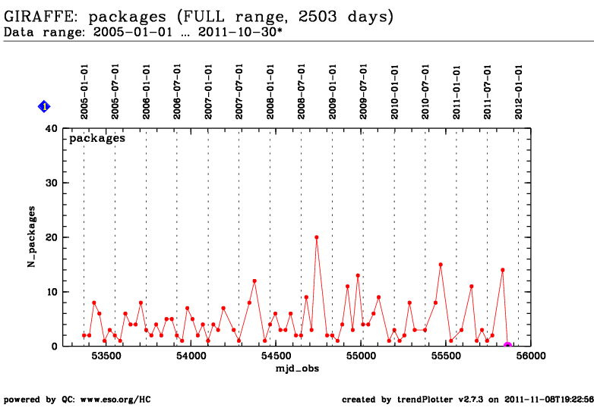Image resolution: width=594 pixels, height=411 pixels.
Task: Click the Data range subtitle text
Action: (144, 33)
